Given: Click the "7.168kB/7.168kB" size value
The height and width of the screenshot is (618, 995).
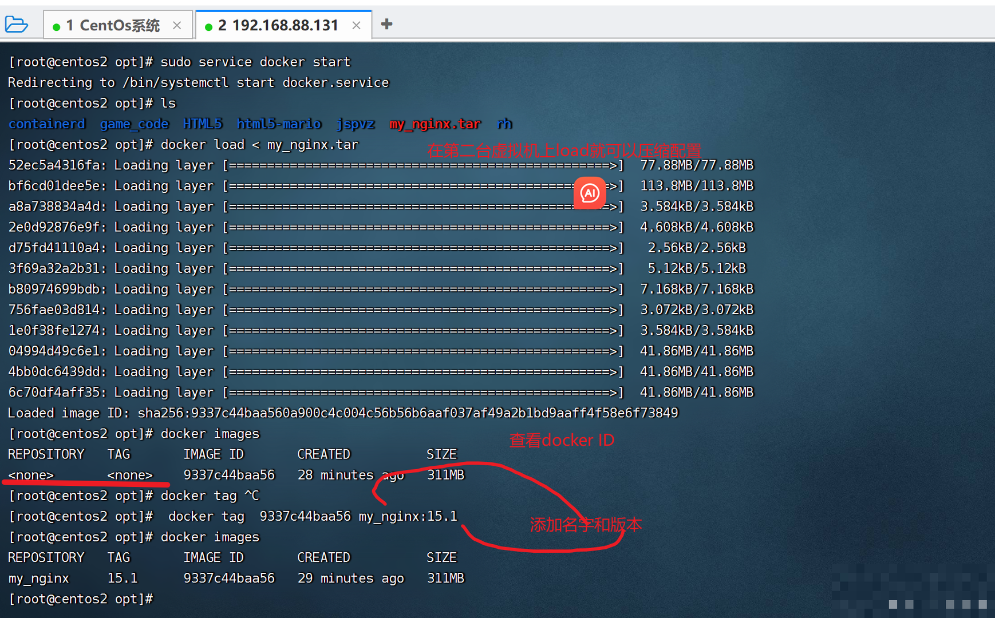Looking at the screenshot, I should (x=697, y=288).
